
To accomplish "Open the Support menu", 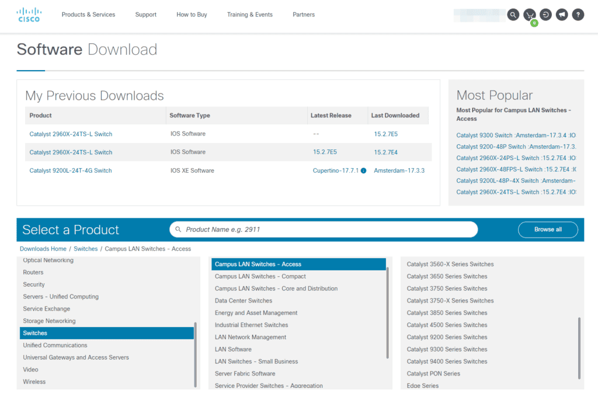I will pyautogui.click(x=145, y=15).
